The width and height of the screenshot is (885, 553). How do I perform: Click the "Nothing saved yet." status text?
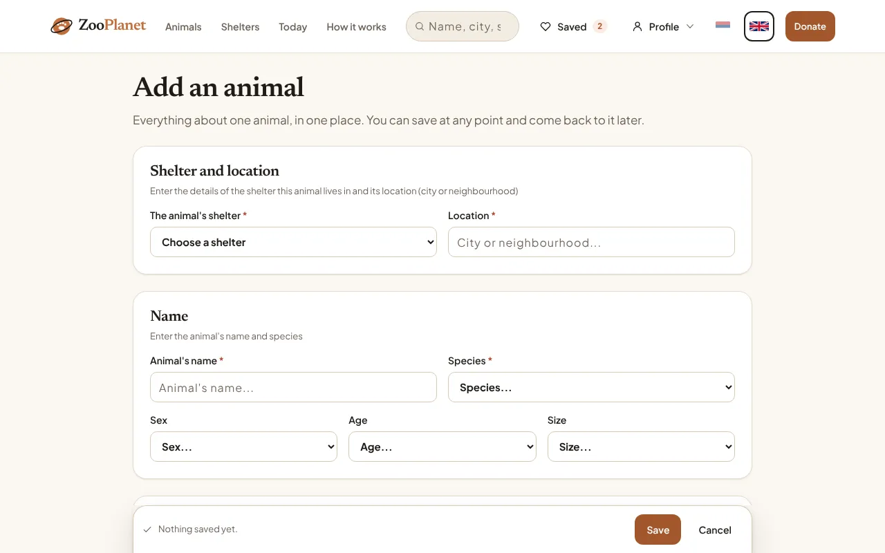pyautogui.click(x=198, y=529)
